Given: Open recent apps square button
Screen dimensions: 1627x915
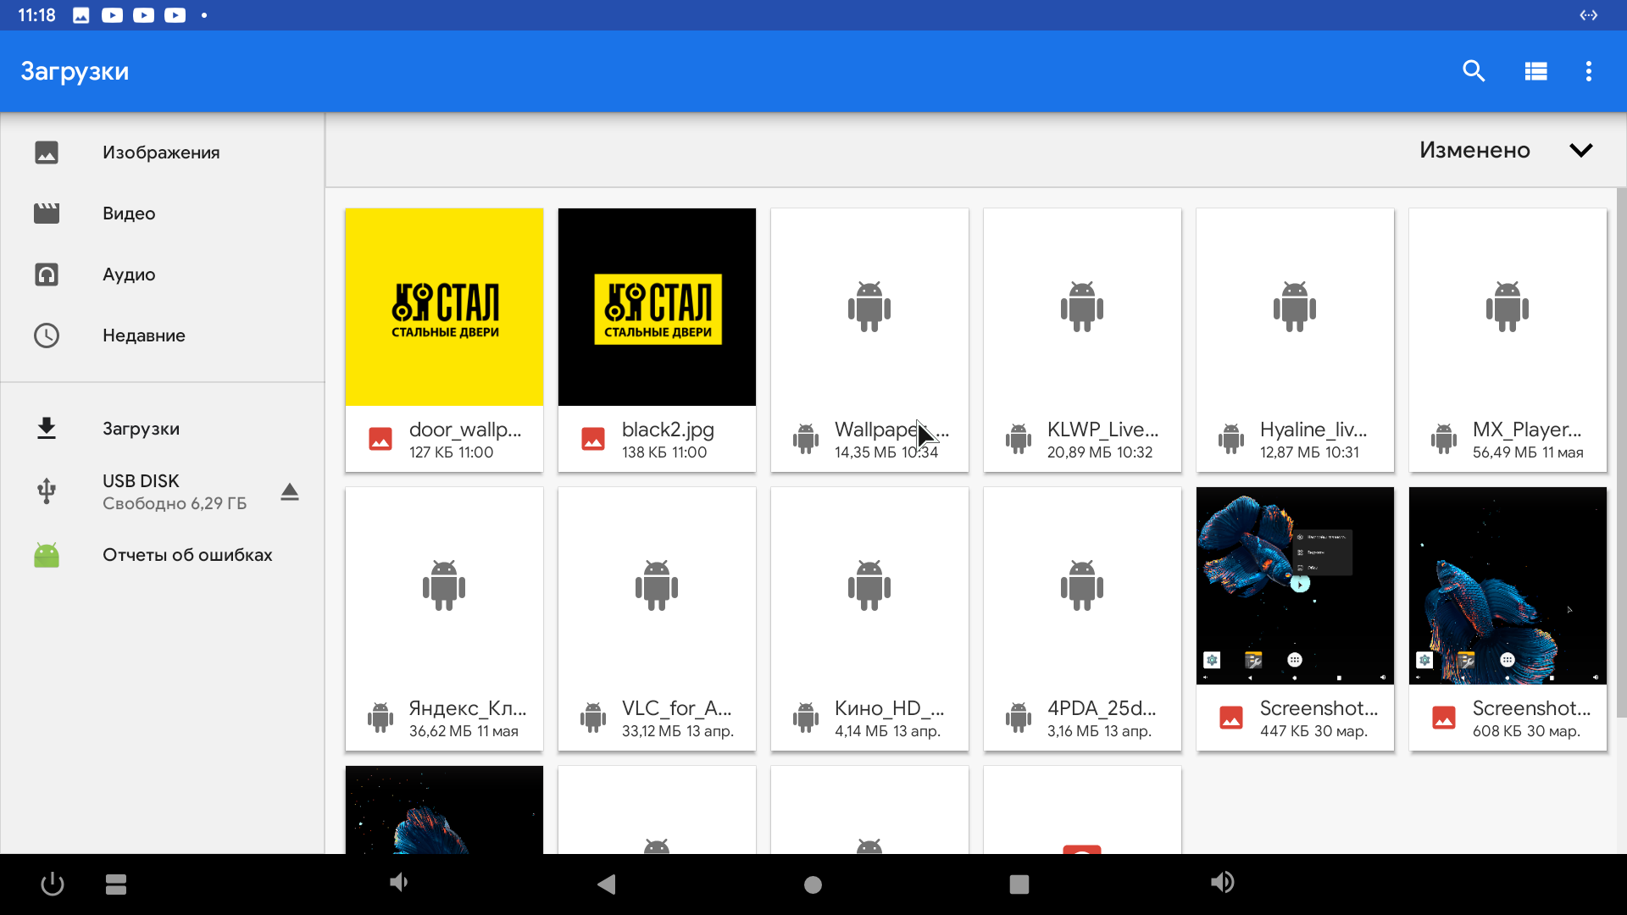Looking at the screenshot, I should (x=1019, y=884).
